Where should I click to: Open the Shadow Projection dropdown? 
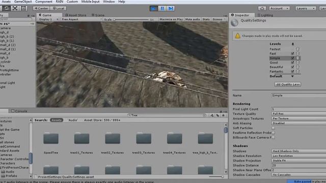tap(298, 161)
